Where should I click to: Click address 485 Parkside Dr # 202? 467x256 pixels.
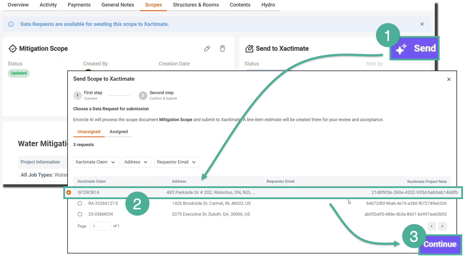tap(211, 193)
